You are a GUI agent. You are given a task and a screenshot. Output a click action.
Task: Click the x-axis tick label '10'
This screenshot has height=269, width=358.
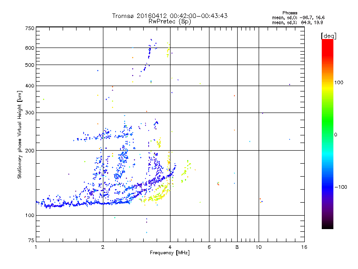[x=259, y=247]
